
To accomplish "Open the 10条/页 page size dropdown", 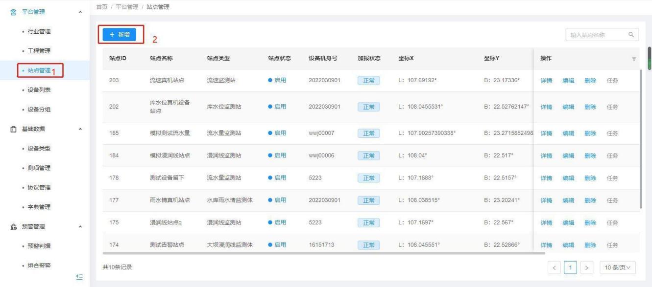I will tap(617, 267).
